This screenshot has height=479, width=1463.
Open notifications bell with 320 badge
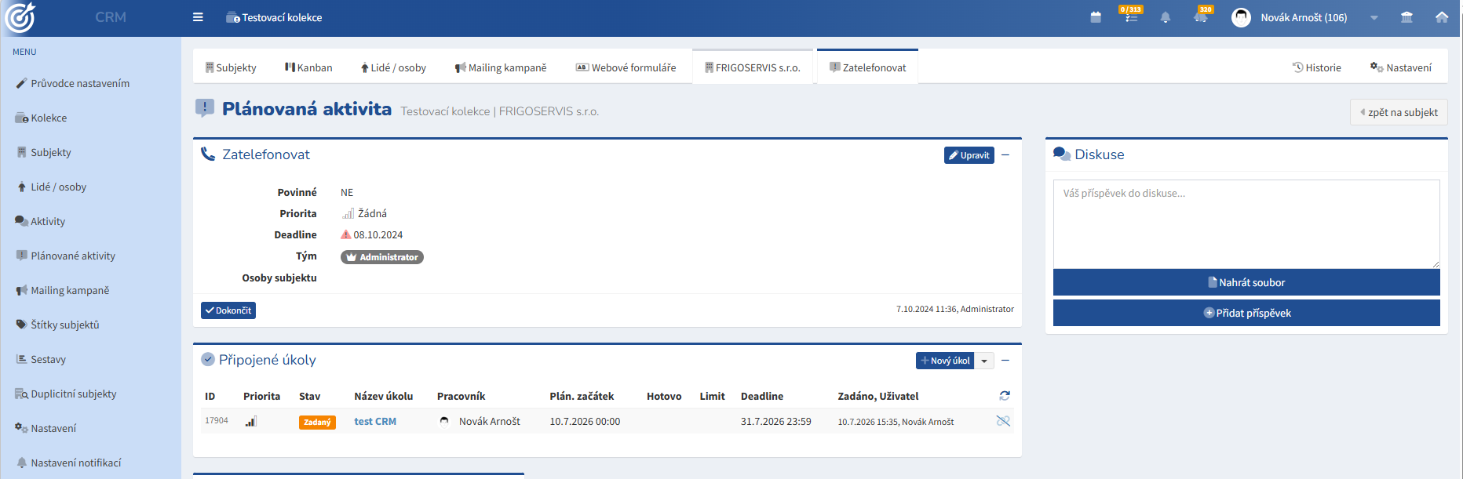pyautogui.click(x=1201, y=16)
